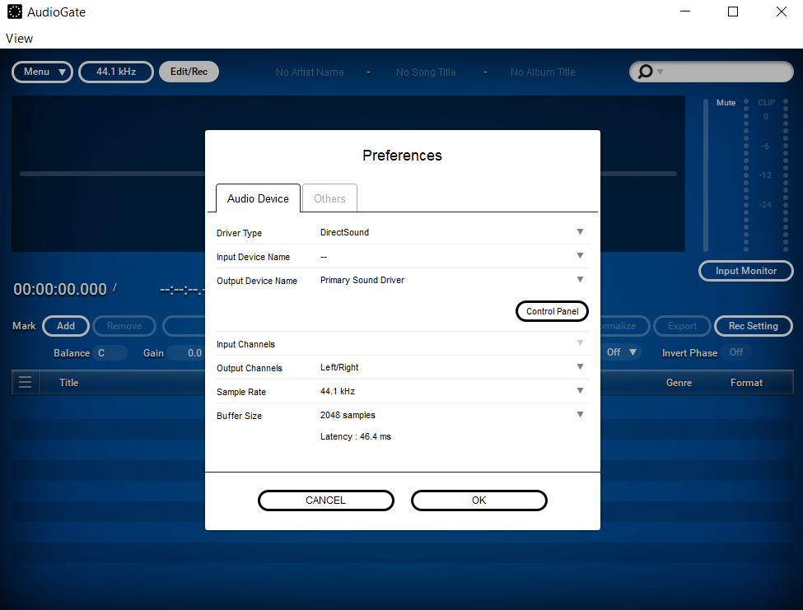Image resolution: width=803 pixels, height=610 pixels.
Task: Switch to the Others tab
Action: pyautogui.click(x=329, y=198)
